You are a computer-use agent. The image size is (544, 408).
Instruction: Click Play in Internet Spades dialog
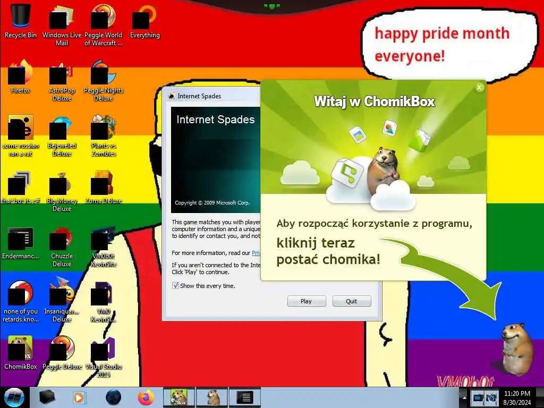307,301
